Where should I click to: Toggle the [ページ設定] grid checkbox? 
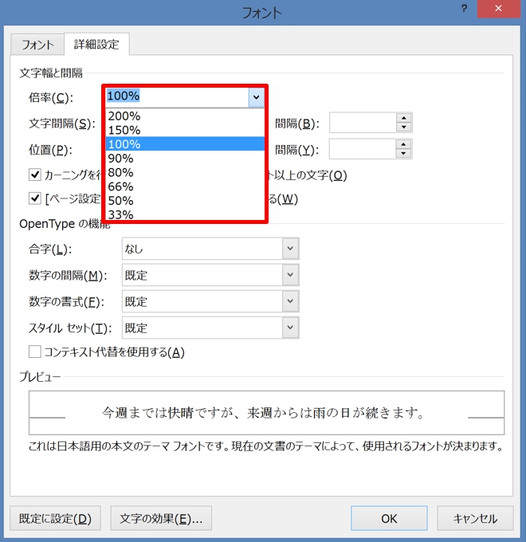34,198
